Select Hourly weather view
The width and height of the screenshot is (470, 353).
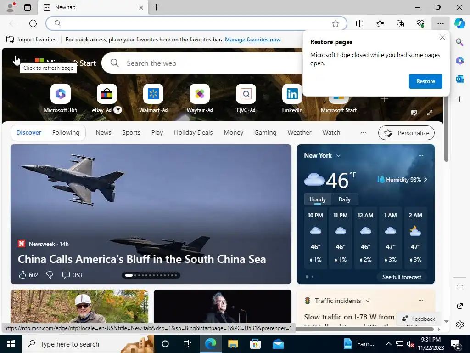tap(318, 199)
